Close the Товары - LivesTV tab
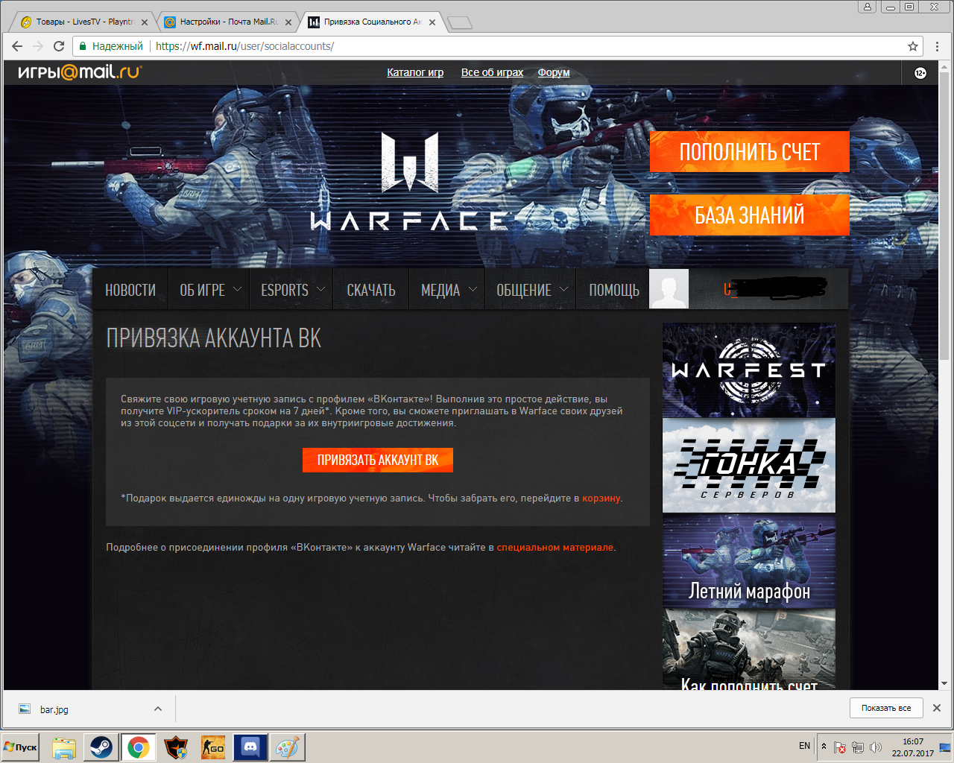Screen dimensions: 954x763 coord(145,22)
